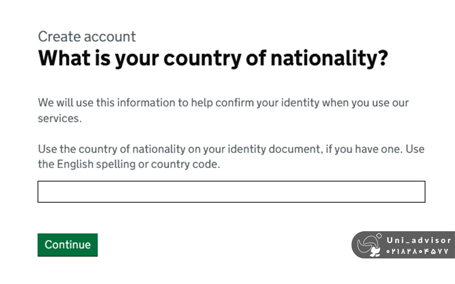Image resolution: width=455 pixels, height=284 pixels.
Task: Click the word "Create" in the caption
Action: tap(59, 37)
